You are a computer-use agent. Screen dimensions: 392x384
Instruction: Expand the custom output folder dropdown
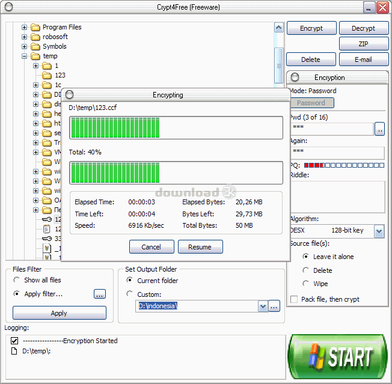tap(263, 306)
